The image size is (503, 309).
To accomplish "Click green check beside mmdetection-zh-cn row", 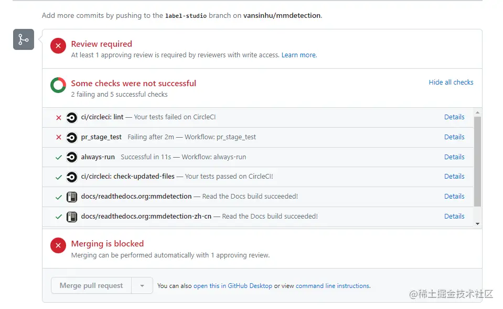I will pos(59,217).
